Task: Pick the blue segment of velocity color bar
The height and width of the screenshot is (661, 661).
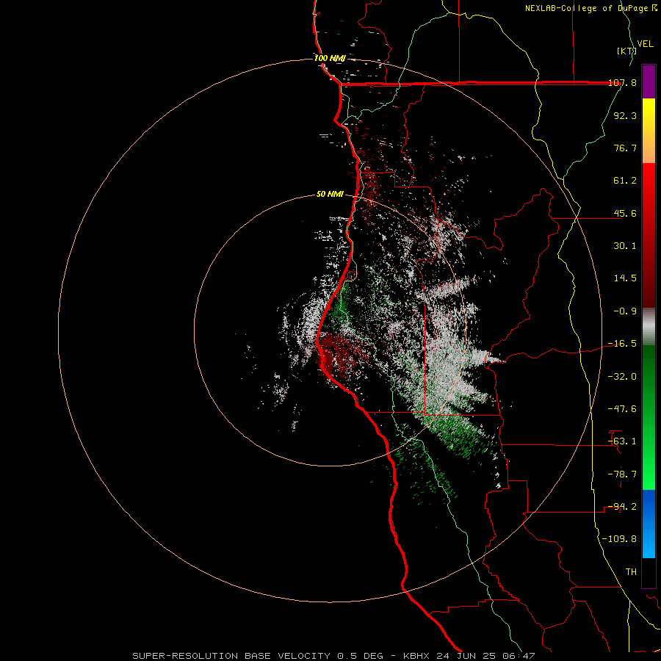Action: click(649, 524)
